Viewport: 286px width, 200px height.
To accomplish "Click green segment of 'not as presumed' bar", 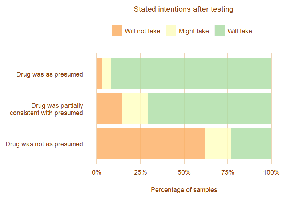I will click(251, 143).
